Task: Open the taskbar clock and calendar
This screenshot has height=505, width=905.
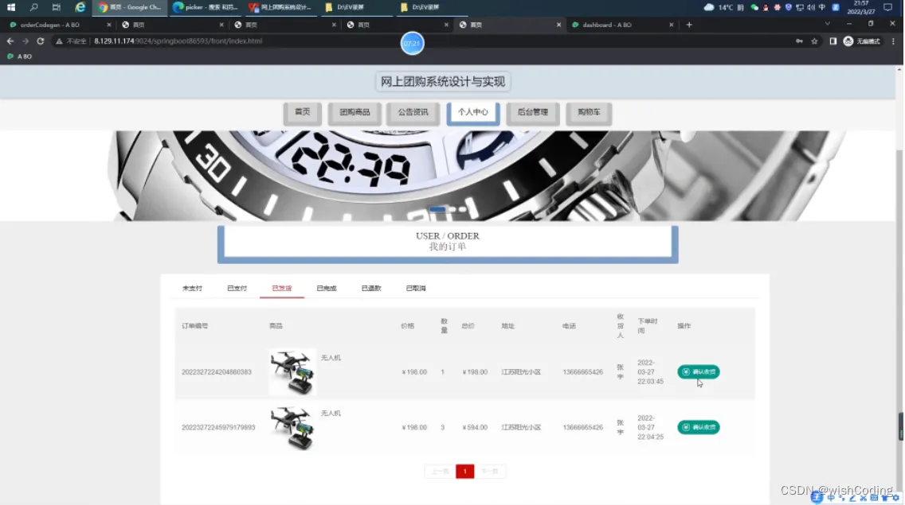Action: (861, 7)
